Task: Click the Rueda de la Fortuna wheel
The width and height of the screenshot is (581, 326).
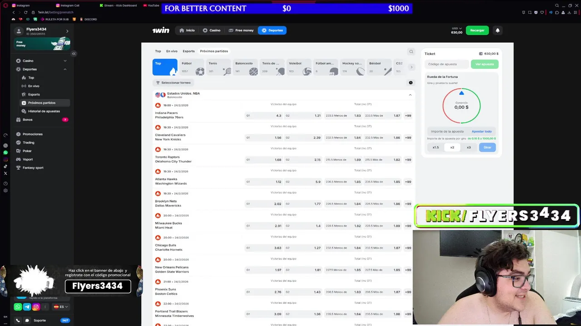Action: 461,105
